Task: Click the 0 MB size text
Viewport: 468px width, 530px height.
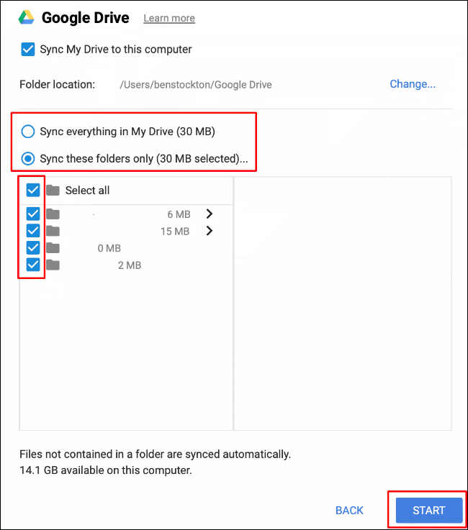Action: [x=109, y=248]
